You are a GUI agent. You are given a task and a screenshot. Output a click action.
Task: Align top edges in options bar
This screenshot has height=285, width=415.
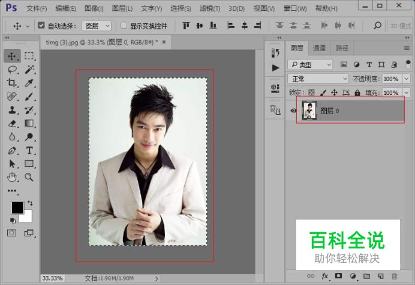[186, 25]
